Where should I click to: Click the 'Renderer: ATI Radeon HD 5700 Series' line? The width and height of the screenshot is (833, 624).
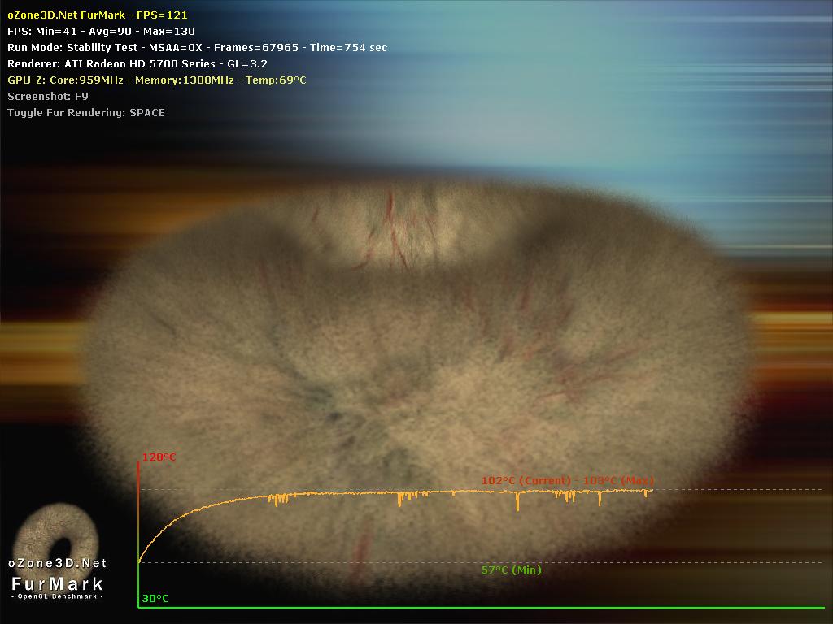[137, 63]
